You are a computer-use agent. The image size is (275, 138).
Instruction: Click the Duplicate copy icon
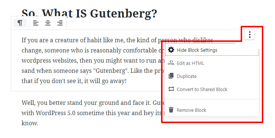coord(171,76)
